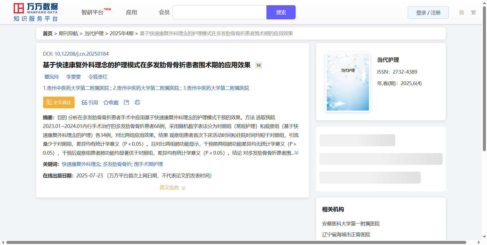Image resolution: width=487 pixels, height=245 pixels.
Task: Focus the search input field
Action: pos(219,12)
